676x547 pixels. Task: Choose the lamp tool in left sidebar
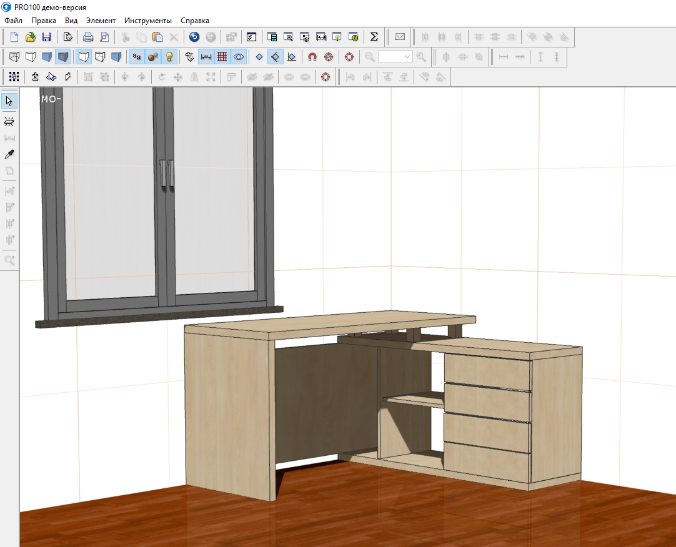pos(9,122)
